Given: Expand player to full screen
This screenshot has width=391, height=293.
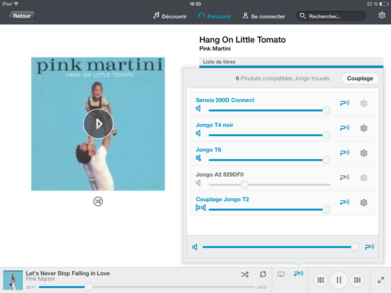Looking at the screenshot, I should (381, 280).
